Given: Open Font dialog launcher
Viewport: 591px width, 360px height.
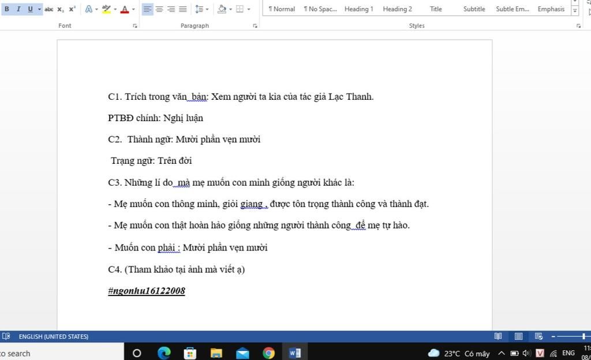Looking at the screenshot, I should [135, 25].
